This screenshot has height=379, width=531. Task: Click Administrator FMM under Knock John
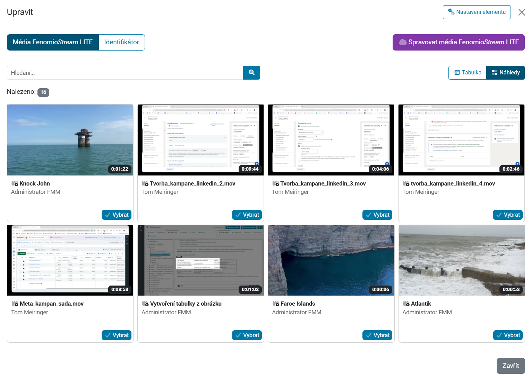(x=36, y=192)
